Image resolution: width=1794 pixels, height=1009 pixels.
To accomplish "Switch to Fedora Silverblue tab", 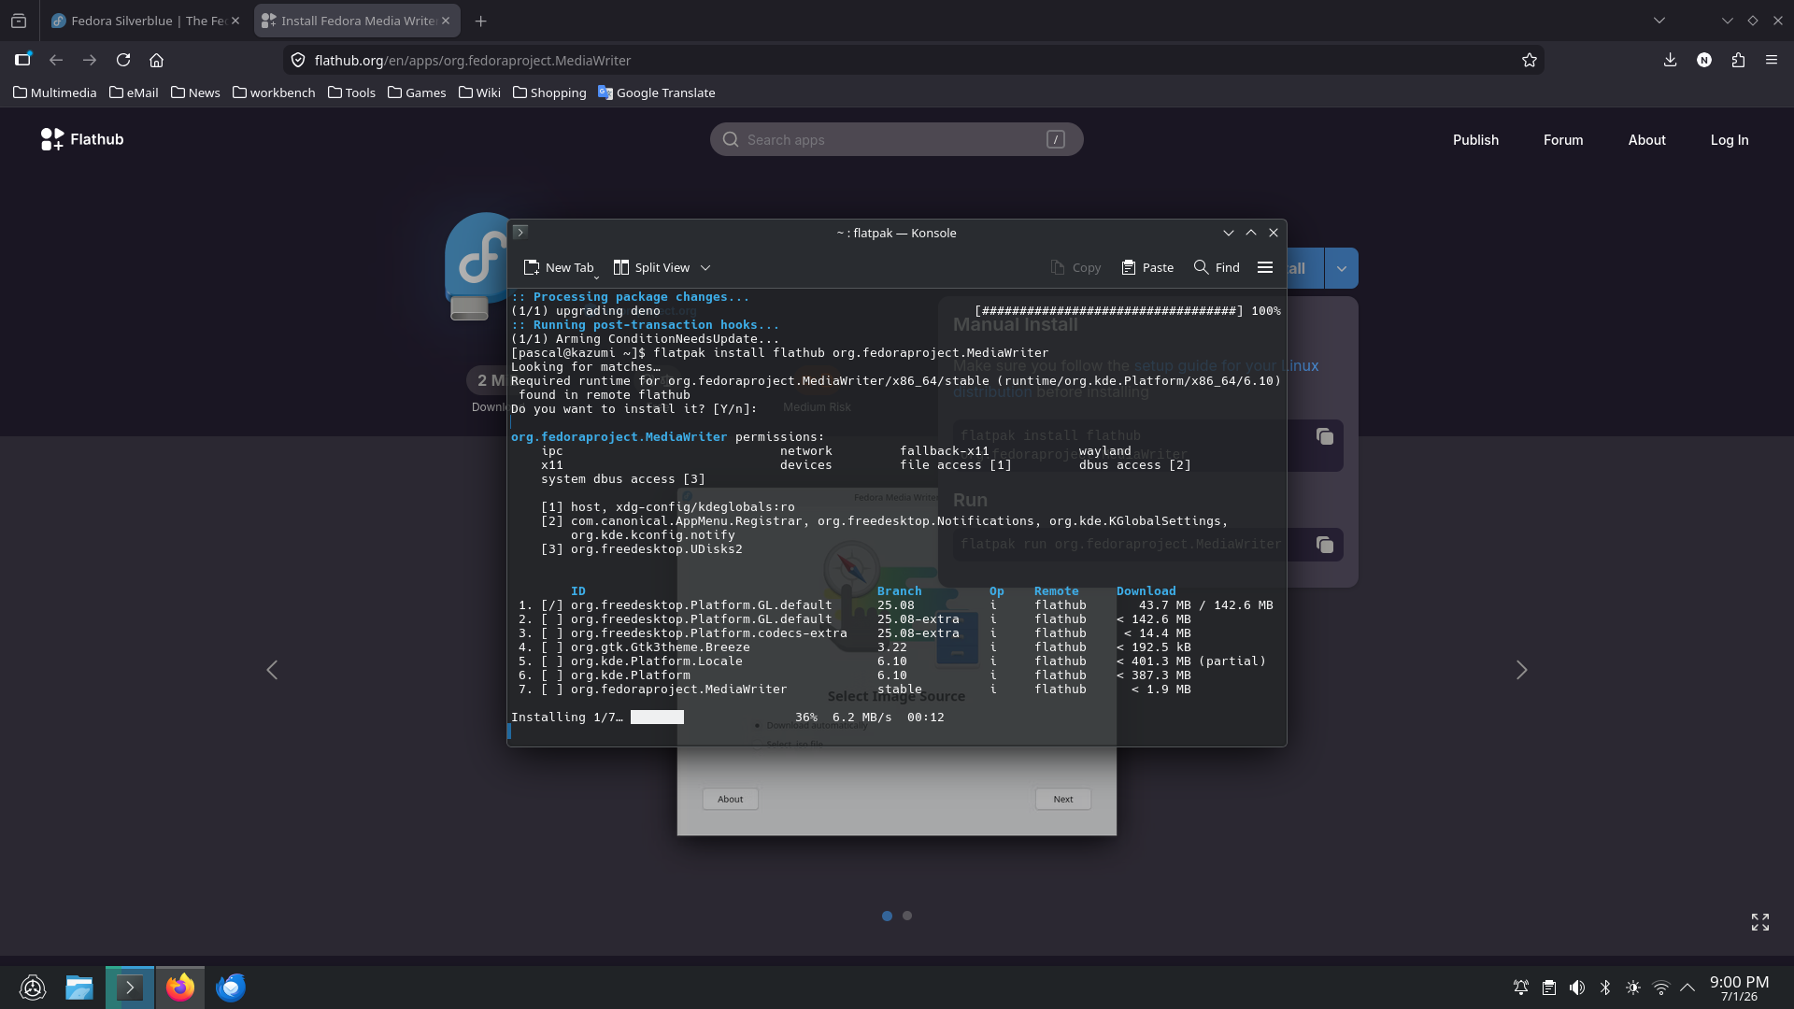I will [147, 21].
